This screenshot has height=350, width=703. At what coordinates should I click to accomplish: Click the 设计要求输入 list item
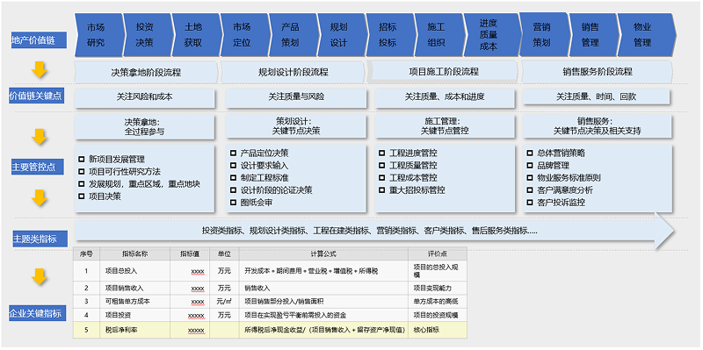(x=265, y=166)
